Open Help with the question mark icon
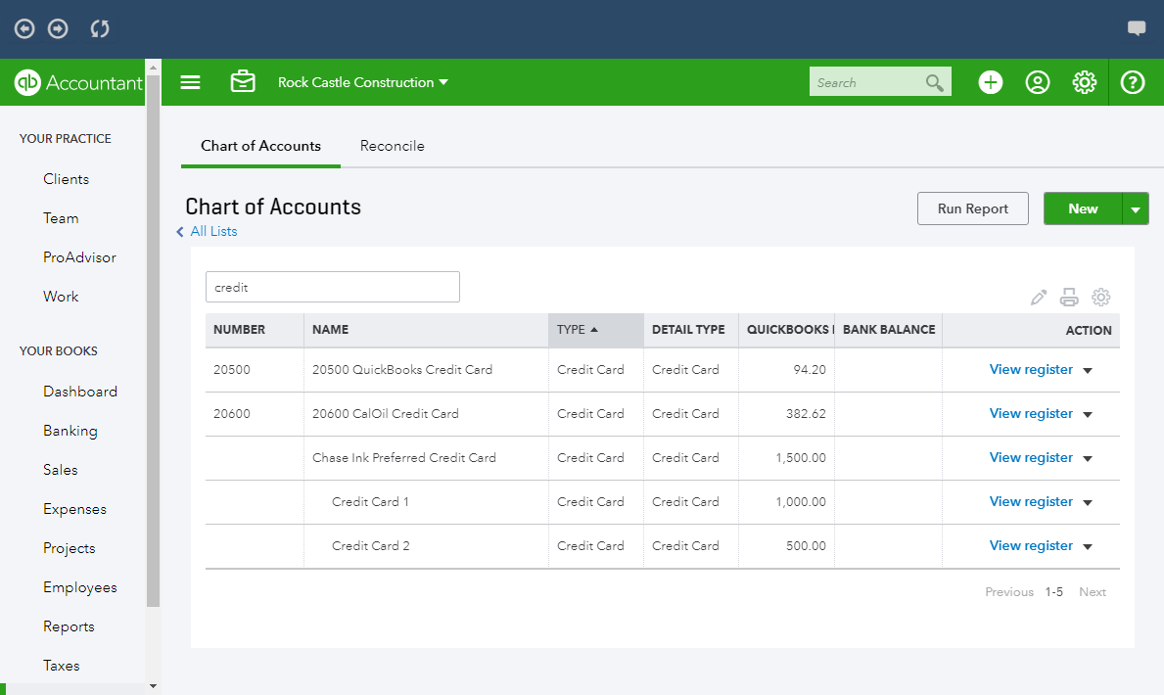 [x=1132, y=82]
